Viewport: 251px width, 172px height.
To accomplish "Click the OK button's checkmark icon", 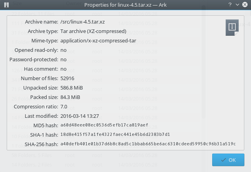I will pyautogui.click(x=223, y=160).
